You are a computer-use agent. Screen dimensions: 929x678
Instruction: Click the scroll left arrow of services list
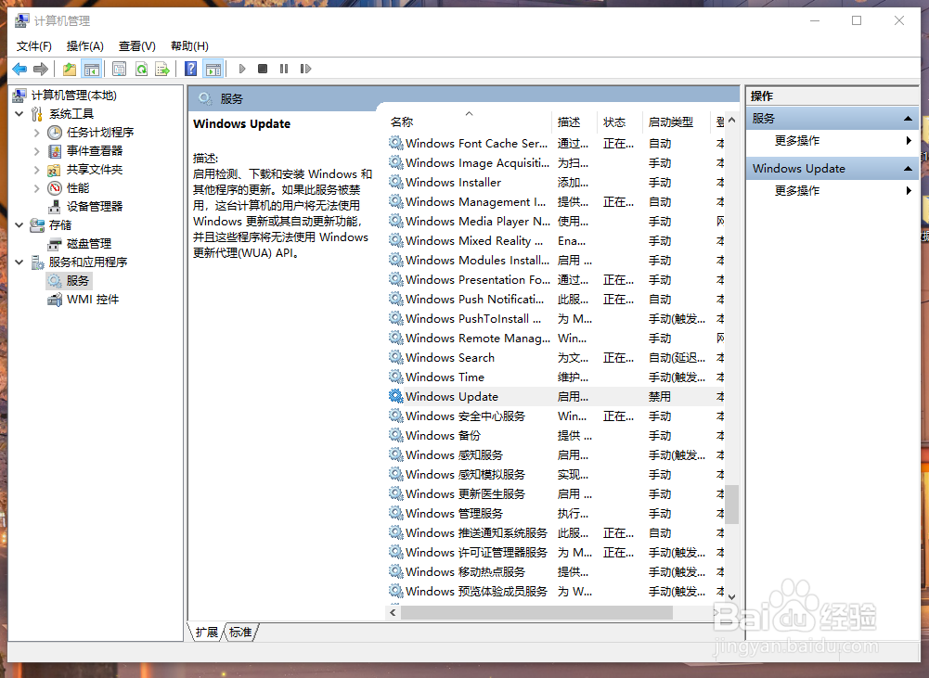click(x=393, y=613)
